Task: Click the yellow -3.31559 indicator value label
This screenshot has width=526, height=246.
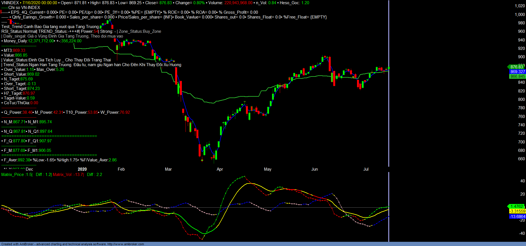Action: pyautogui.click(x=517, y=211)
